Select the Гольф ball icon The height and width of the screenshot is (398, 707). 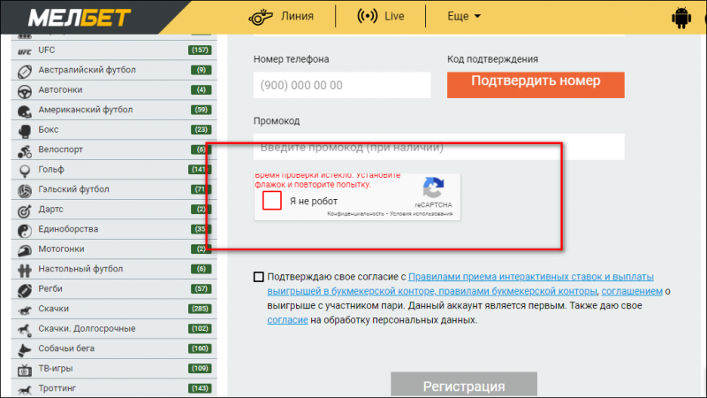(x=25, y=171)
